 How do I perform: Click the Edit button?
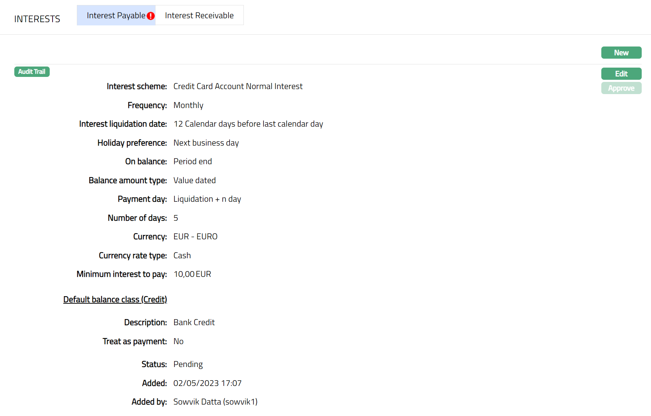pyautogui.click(x=621, y=74)
